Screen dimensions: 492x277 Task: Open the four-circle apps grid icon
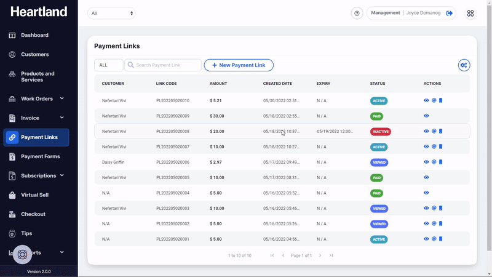pyautogui.click(x=470, y=14)
